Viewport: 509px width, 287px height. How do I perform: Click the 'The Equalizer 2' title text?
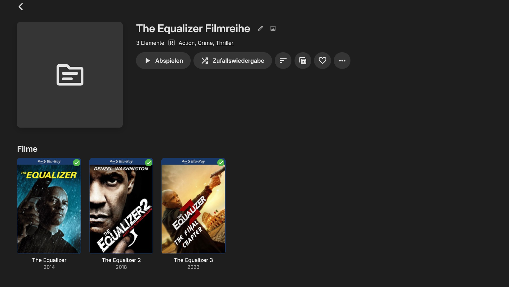pos(121,260)
